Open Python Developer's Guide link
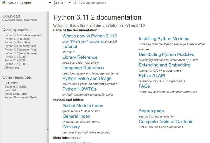Image resolution: width=210 pixels, height=143 pixels. coord(21,97)
